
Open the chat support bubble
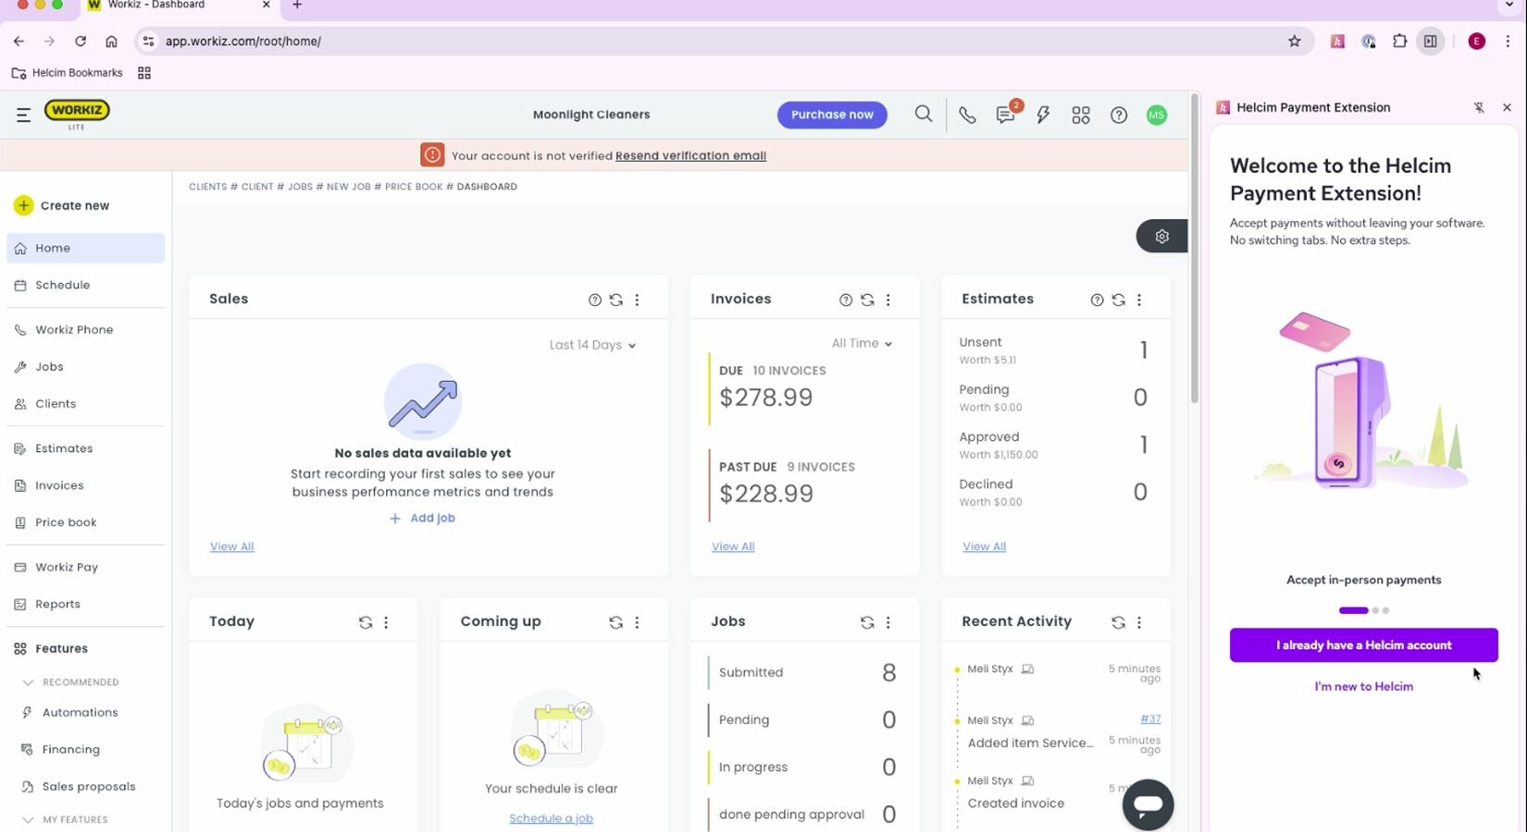[1148, 804]
